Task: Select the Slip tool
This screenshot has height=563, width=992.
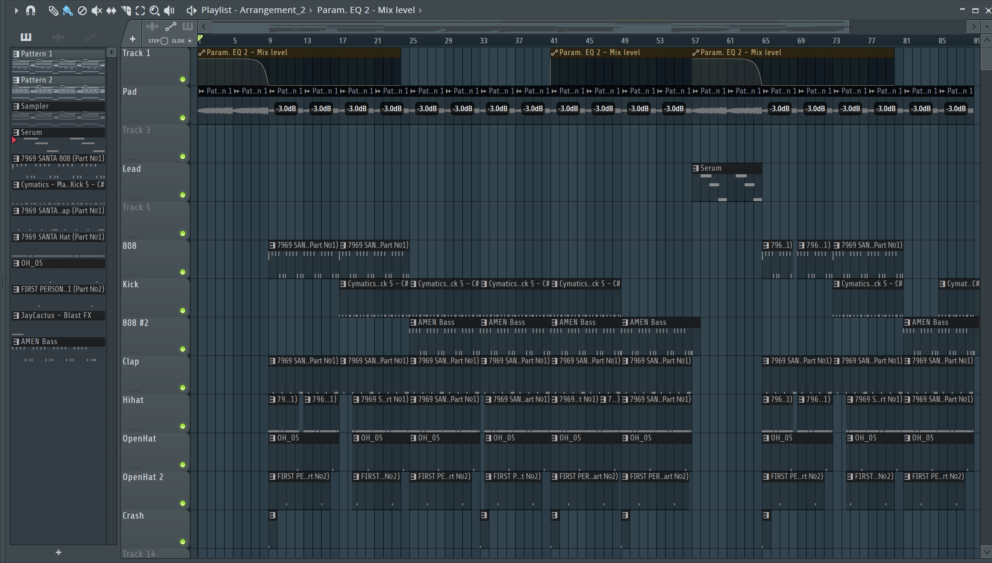Action: (x=111, y=10)
